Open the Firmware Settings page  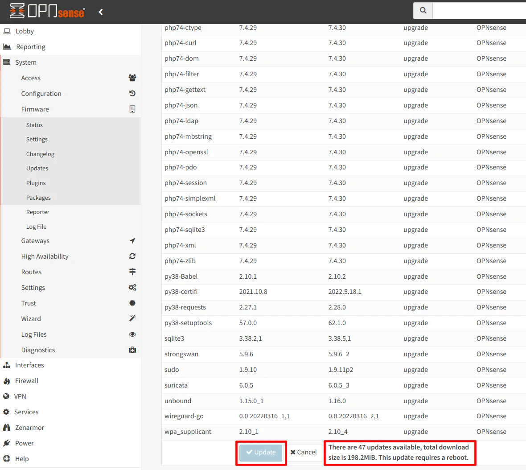coord(37,139)
